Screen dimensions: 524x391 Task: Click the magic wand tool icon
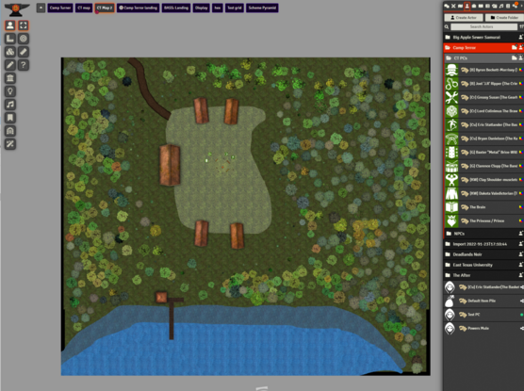10,144
